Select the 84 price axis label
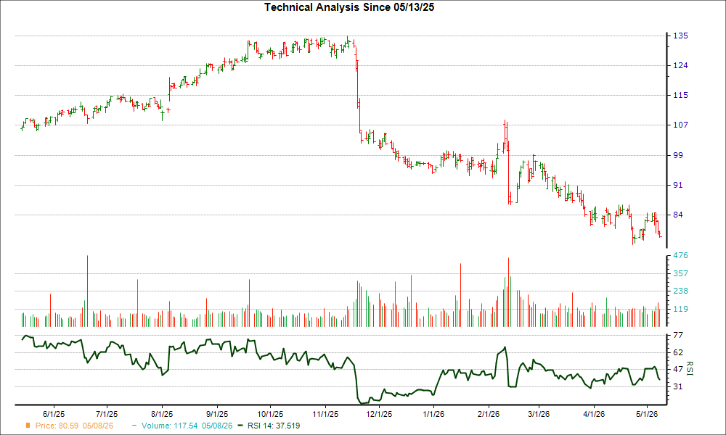The image size is (726, 435). (678, 215)
